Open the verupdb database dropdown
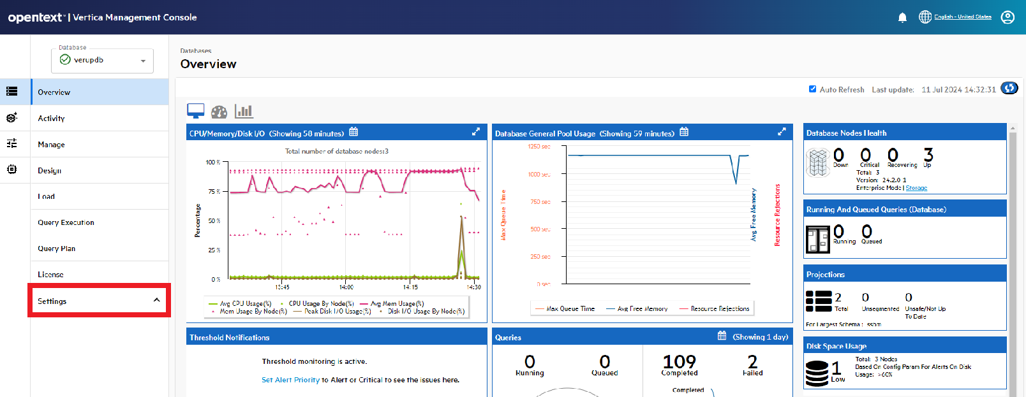Screen dimensions: 1026x397 coord(102,61)
